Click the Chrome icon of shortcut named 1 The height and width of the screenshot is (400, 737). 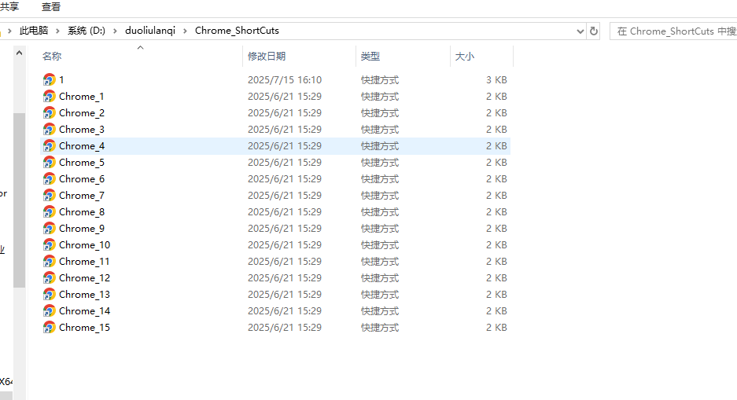50,80
